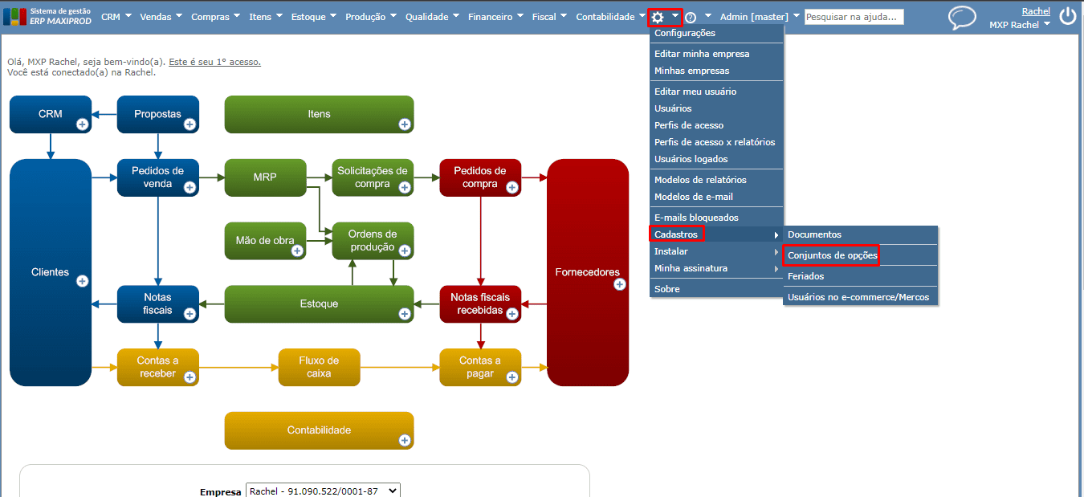Expand plus icon on Propostas block
Viewport: 1084px width, 497px height.
[189, 124]
